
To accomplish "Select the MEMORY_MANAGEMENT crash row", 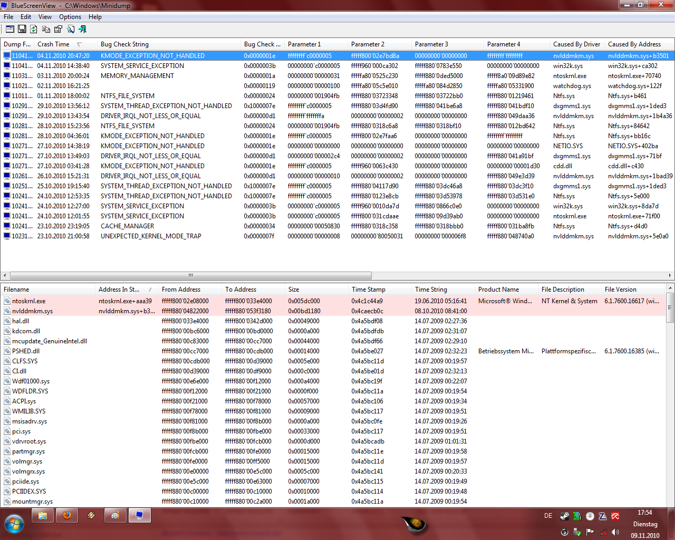I will [x=337, y=75].
